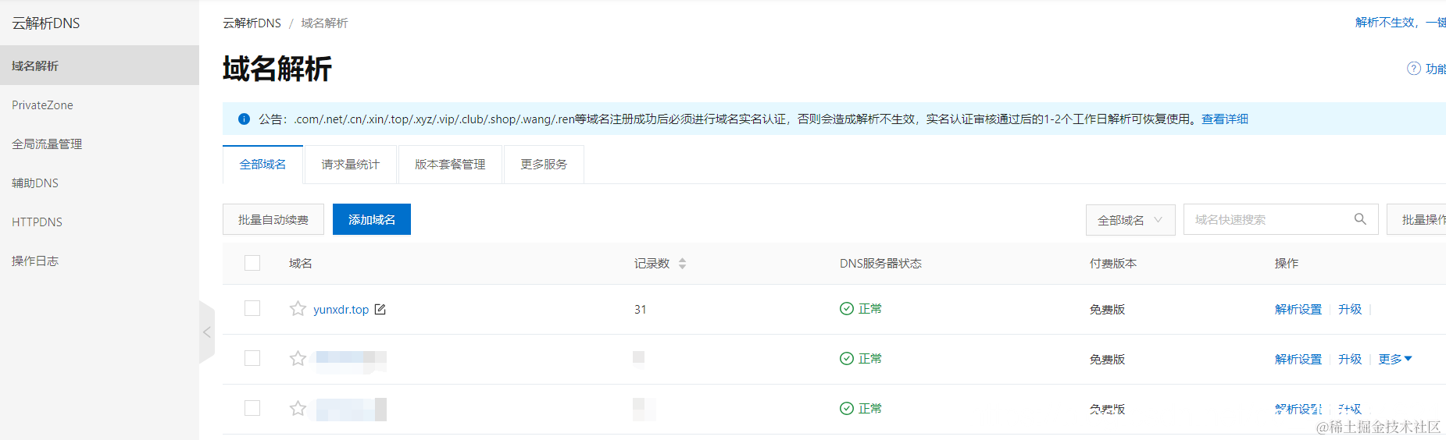Open 查看详细 link in the announcement

tap(1225, 119)
